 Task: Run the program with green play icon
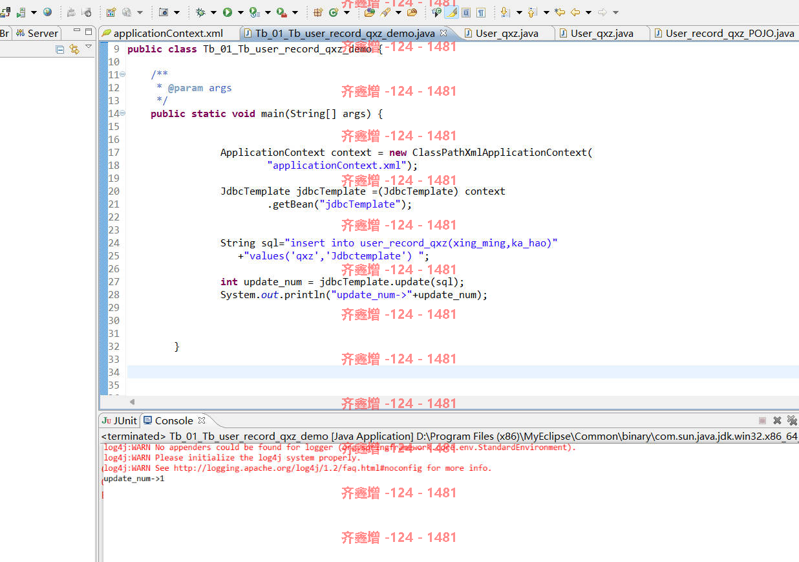[227, 12]
